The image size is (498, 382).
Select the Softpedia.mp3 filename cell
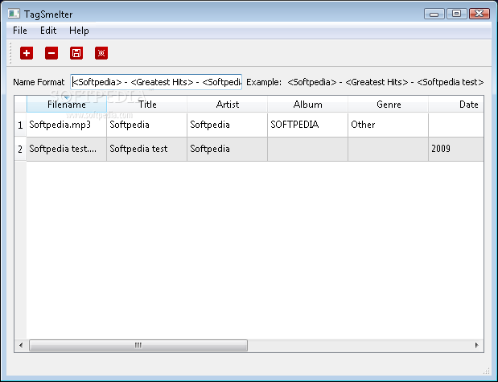(x=67, y=125)
